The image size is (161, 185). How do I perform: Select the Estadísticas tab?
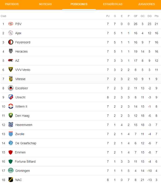[113, 4]
